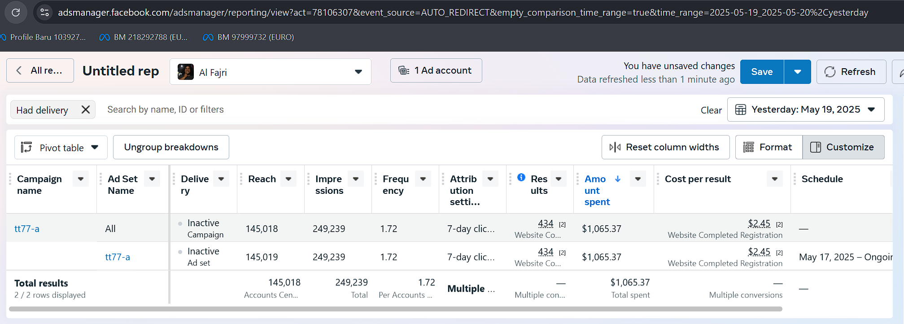Image resolution: width=904 pixels, height=324 pixels.
Task: Click the Results column info icon
Action: [x=521, y=177]
